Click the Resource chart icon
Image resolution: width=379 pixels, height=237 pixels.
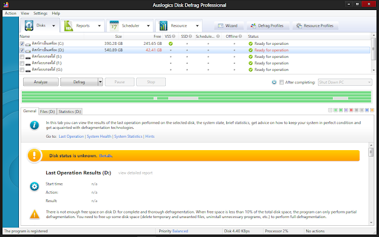tap(163, 25)
